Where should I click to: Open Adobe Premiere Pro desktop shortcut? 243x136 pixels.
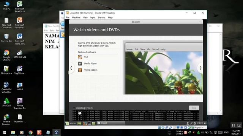(x=20, y=104)
